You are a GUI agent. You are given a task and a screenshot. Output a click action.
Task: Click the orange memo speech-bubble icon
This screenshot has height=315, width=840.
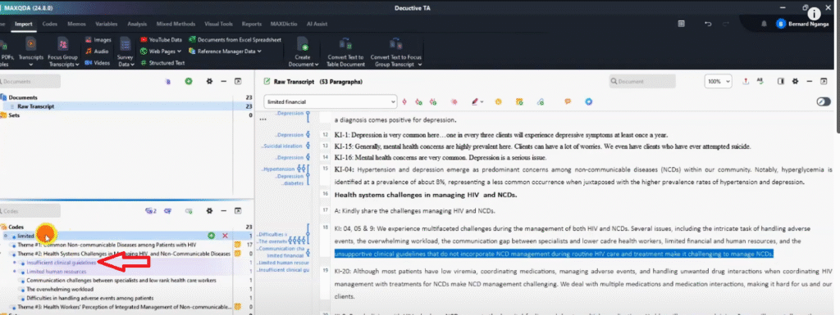[x=568, y=101]
